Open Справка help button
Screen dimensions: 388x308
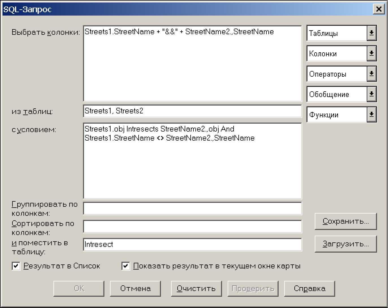[x=309, y=288]
